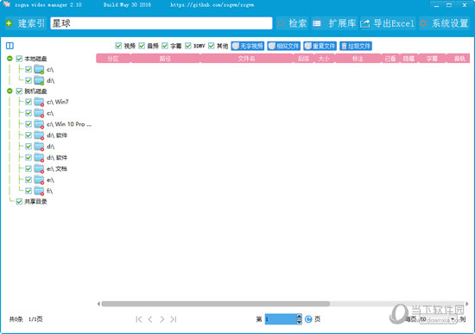Go to previous page arrow
Viewport: 475px width, 334px height.
tap(150, 319)
